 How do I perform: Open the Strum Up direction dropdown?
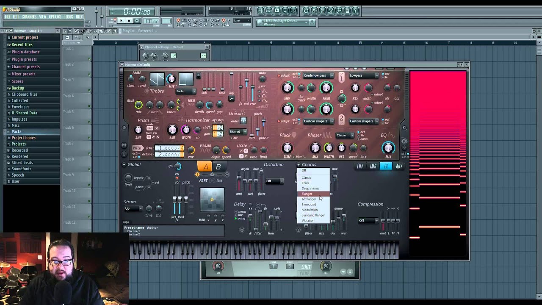[133, 208]
